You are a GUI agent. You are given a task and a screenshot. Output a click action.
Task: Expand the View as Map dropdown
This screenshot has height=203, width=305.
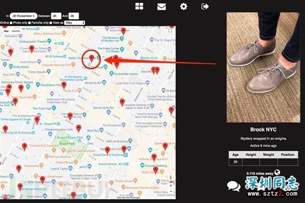click(x=75, y=23)
